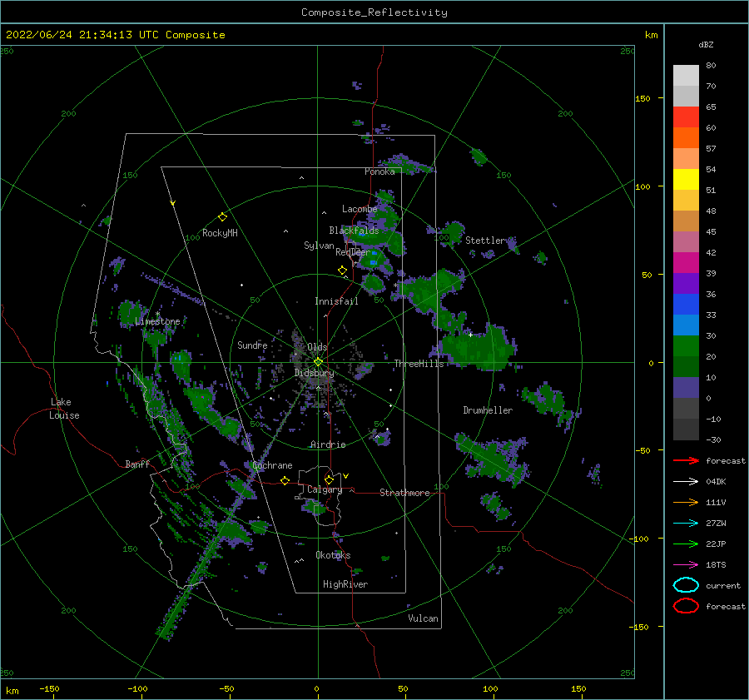Click the Sylvan town label
This screenshot has height=700, width=749.
tap(319, 246)
